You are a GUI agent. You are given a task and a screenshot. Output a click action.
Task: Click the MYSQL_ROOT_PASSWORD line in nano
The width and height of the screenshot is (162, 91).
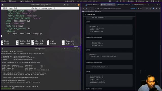tap(24, 18)
